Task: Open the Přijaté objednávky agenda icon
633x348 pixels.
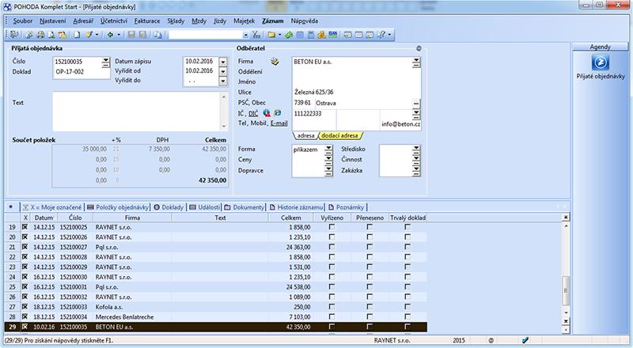Action: pos(600,62)
